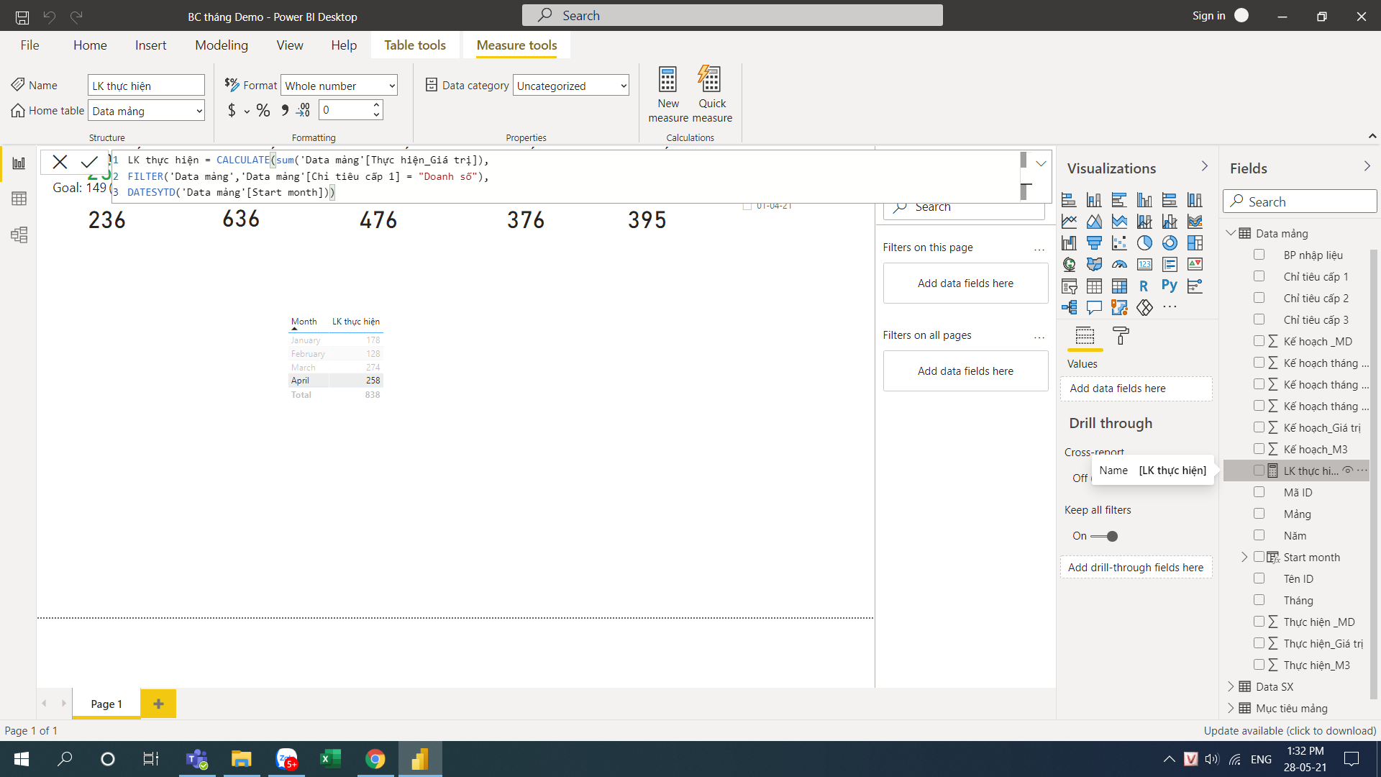Click the Fields pane vertical scrollbar
1381x777 pixels.
pyautogui.click(x=1374, y=473)
